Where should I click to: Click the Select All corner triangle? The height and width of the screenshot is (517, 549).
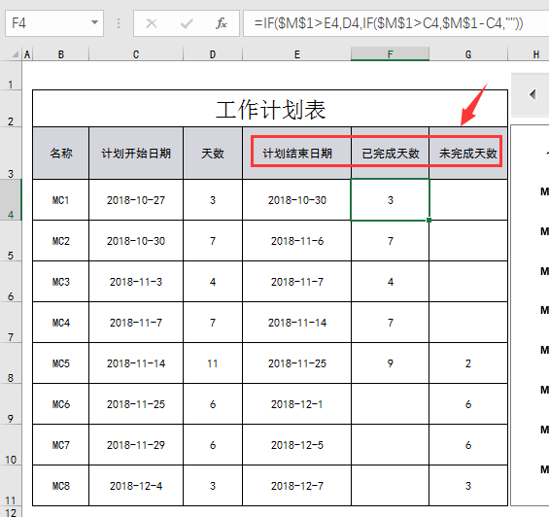[16, 54]
